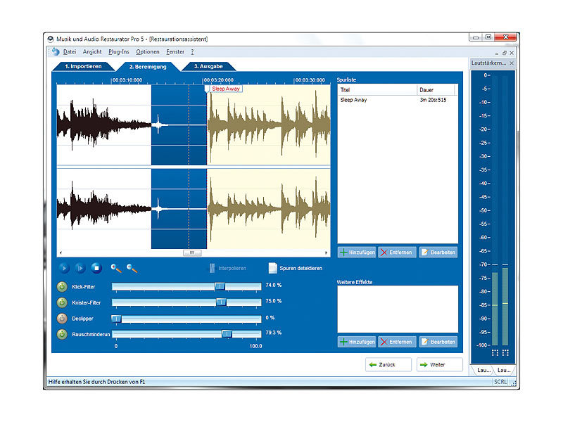Switch to the 1. Importieren tab
The image size is (563, 422).
(83, 66)
